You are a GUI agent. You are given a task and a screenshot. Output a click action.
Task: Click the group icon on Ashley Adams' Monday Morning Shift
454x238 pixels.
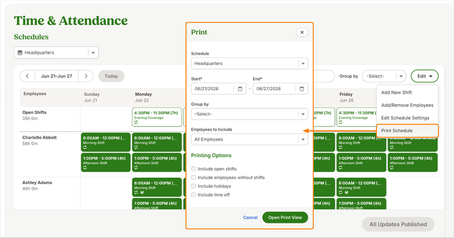[x=142, y=192]
